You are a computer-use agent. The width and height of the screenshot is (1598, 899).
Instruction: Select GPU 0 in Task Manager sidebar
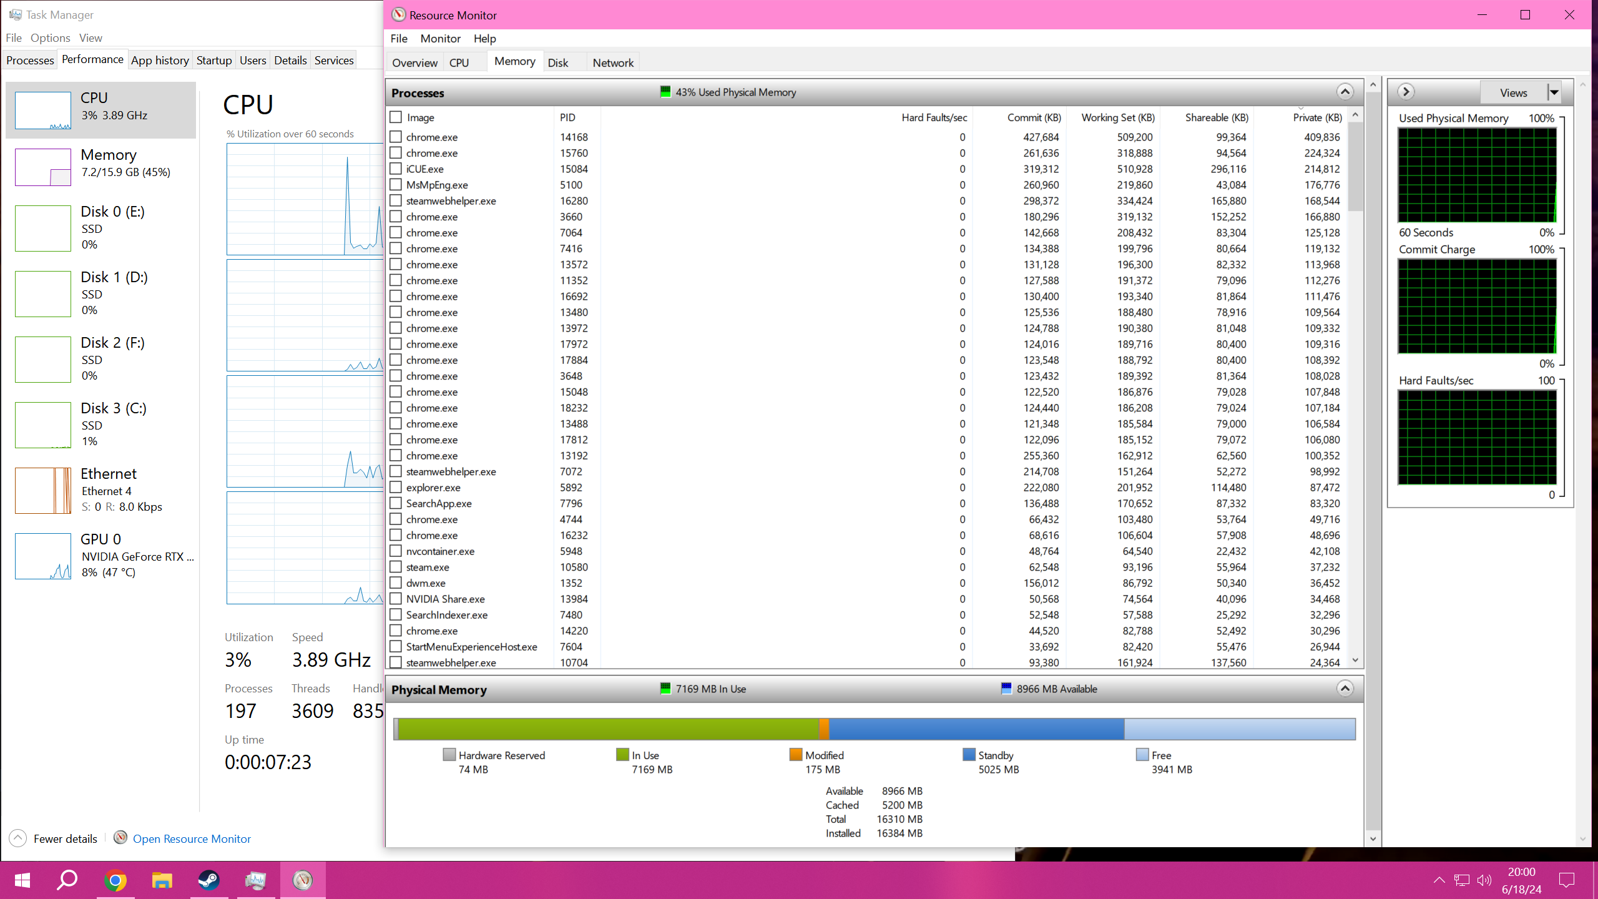coord(101,556)
